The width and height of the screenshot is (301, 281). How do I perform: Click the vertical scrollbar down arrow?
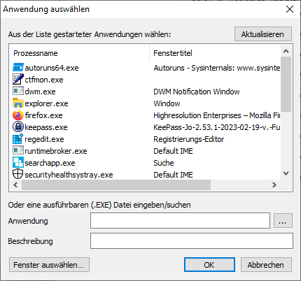tap(286, 173)
